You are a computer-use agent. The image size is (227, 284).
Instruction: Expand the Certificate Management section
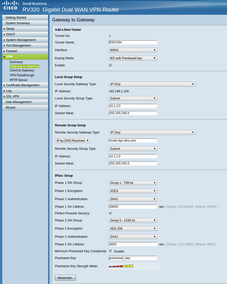tap(25, 85)
